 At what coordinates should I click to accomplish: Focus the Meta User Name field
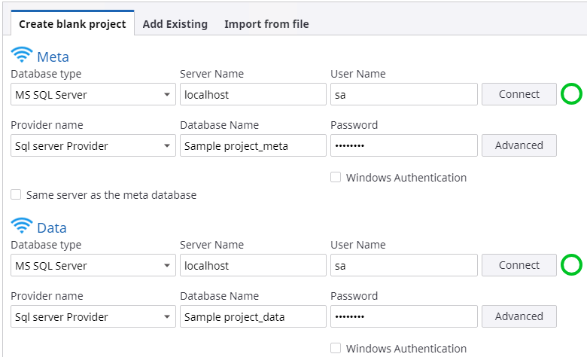[x=404, y=94]
